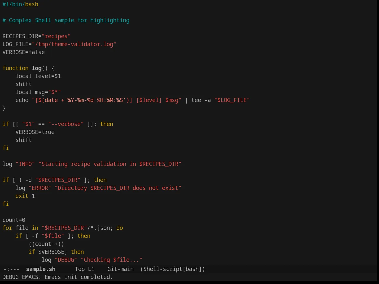Image resolution: width=379 pixels, height=284 pixels.
Task: Click the 'date' command inside the echo string
Action: [x=51, y=100]
